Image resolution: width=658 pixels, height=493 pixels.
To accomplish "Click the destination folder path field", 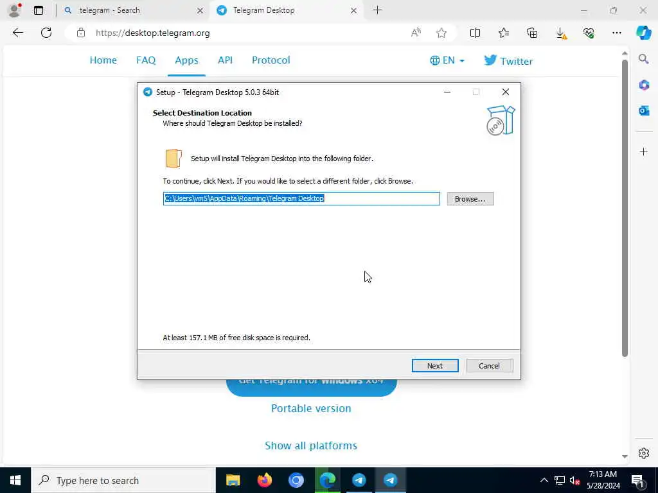I will tap(301, 199).
